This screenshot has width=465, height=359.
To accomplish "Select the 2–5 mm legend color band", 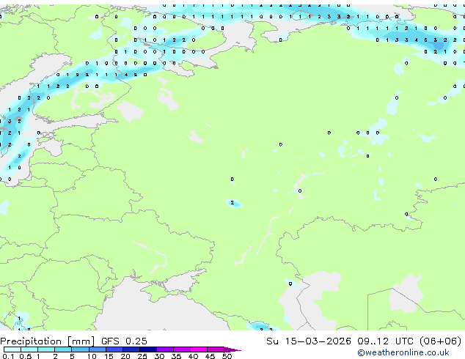I will (x=63, y=349).
